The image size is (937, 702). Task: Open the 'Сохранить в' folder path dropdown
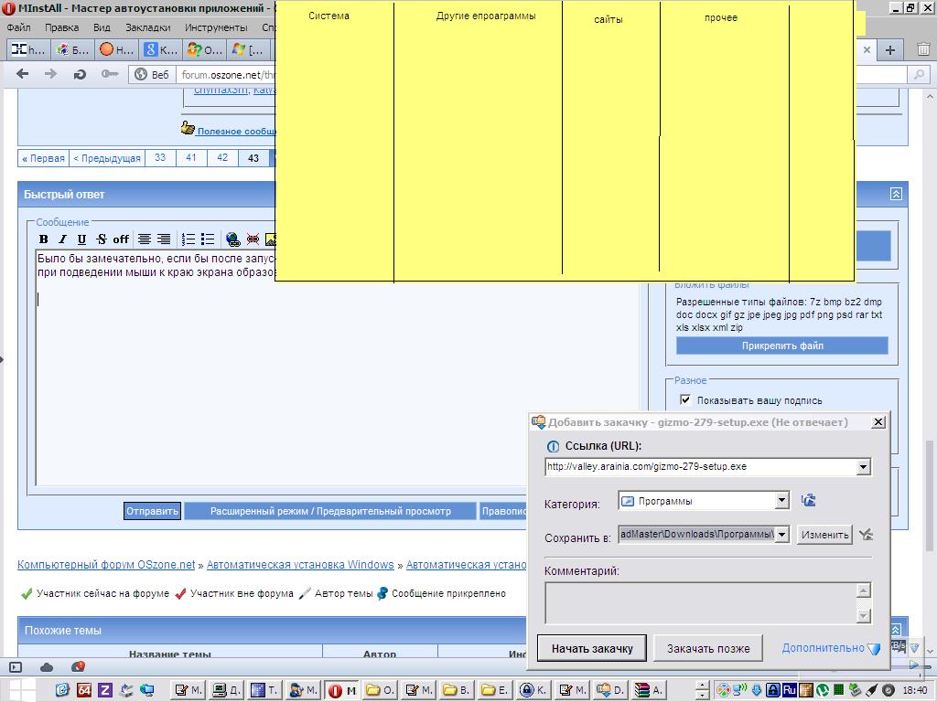click(x=781, y=535)
